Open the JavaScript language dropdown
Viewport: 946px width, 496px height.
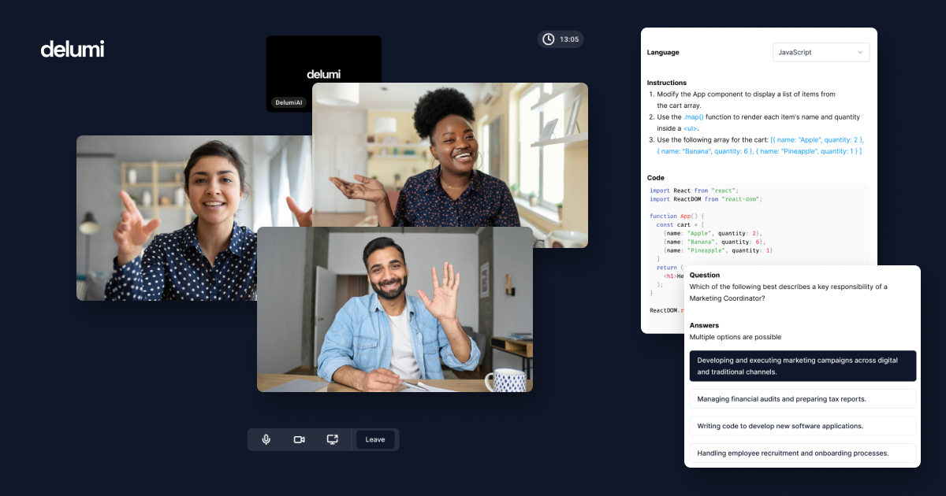click(821, 53)
